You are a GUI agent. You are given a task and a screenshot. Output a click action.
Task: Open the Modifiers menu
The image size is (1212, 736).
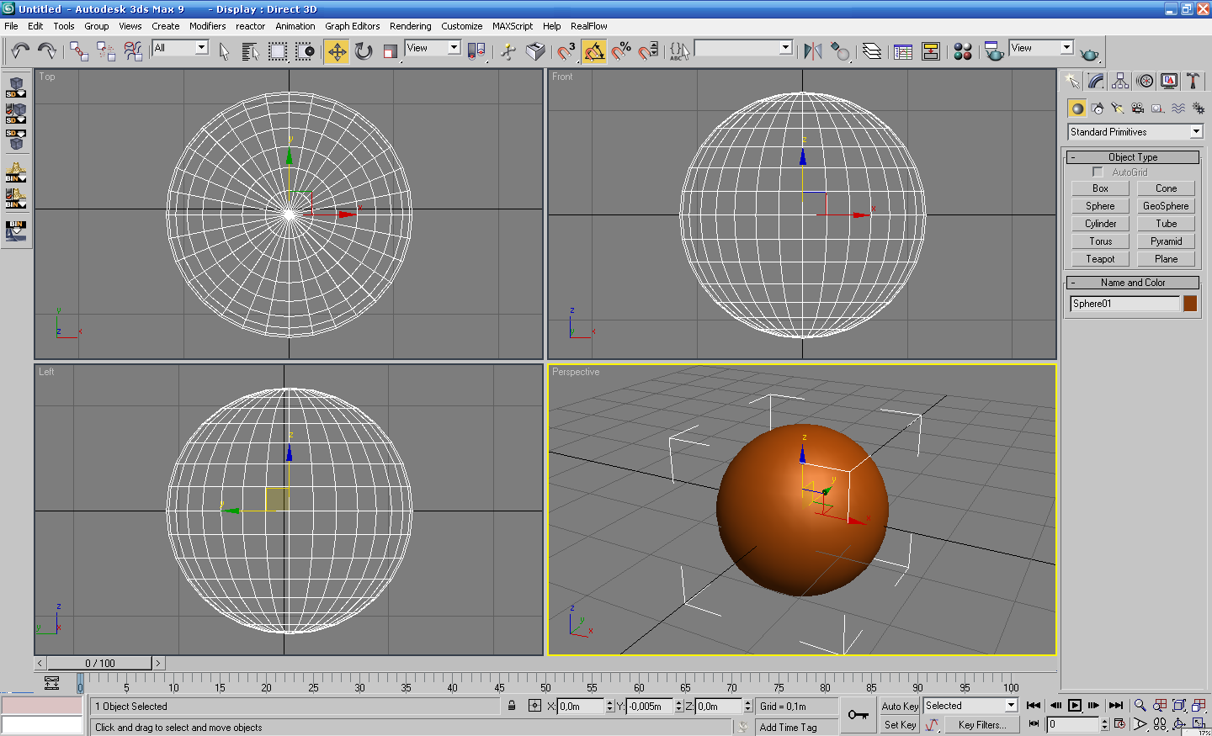[x=207, y=26]
